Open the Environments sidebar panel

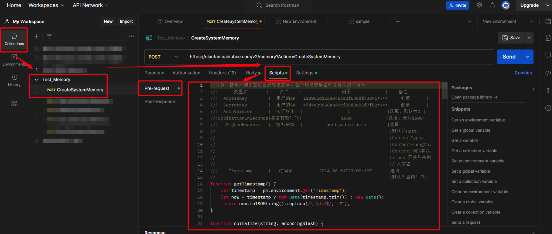coord(14,60)
